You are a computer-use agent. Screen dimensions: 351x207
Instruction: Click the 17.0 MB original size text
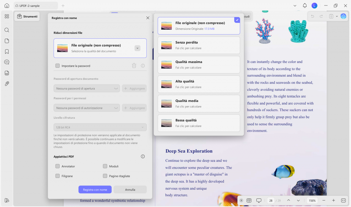click(209, 29)
